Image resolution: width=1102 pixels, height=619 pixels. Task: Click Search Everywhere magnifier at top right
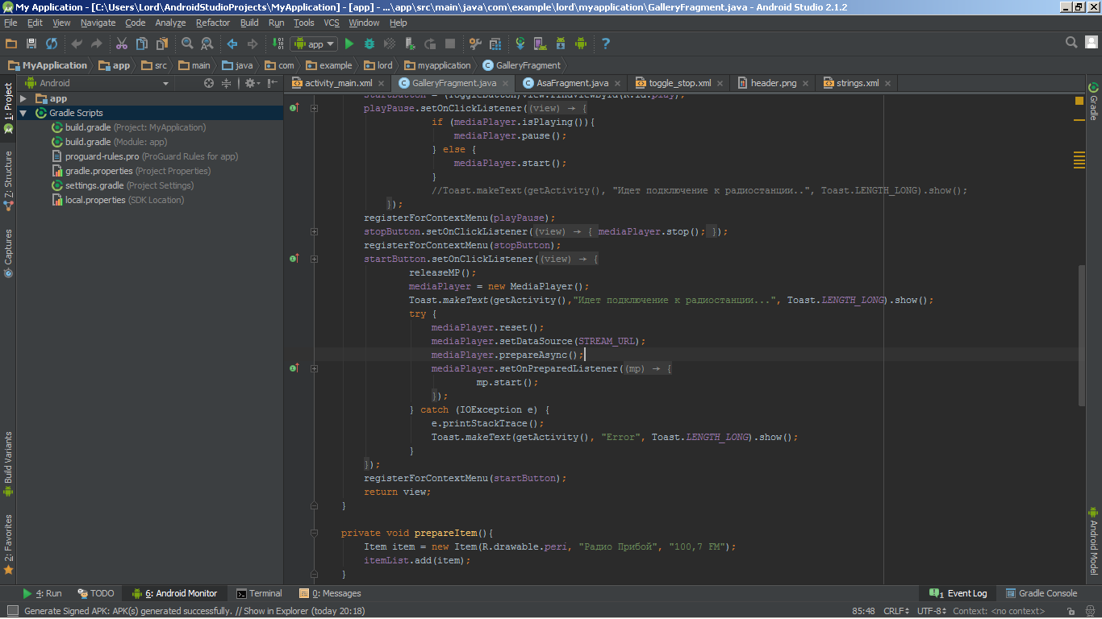1071,43
